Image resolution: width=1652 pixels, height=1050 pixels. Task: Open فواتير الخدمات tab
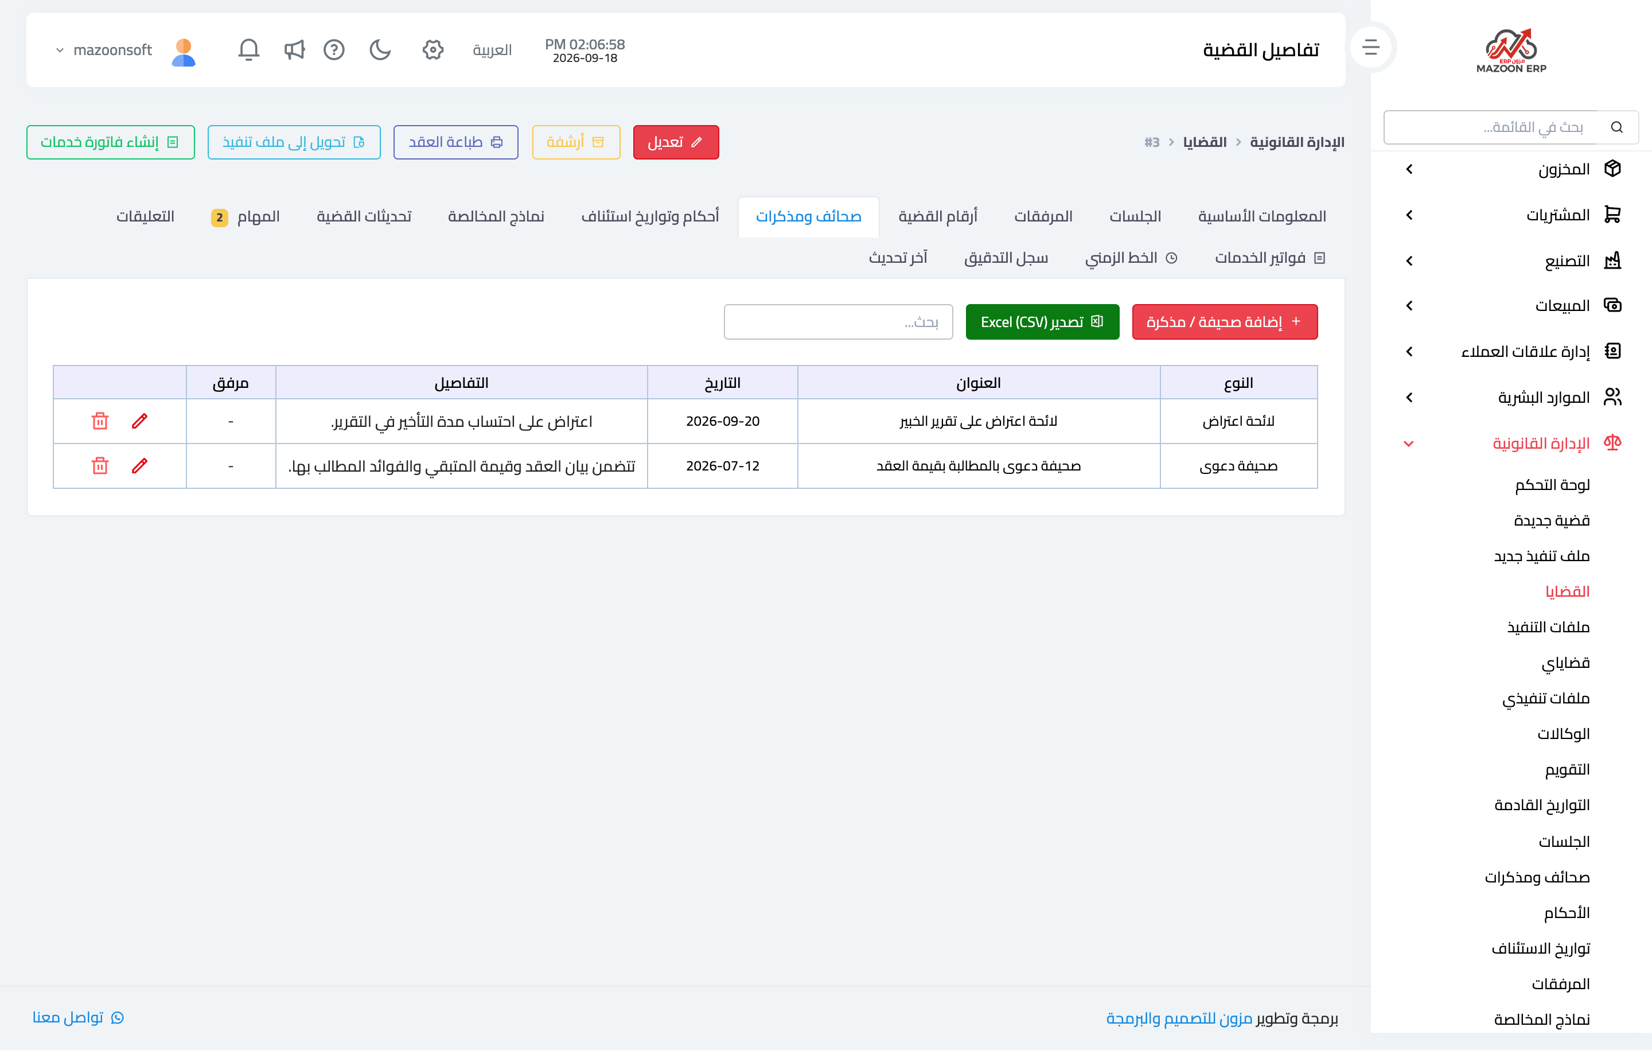(x=1270, y=258)
